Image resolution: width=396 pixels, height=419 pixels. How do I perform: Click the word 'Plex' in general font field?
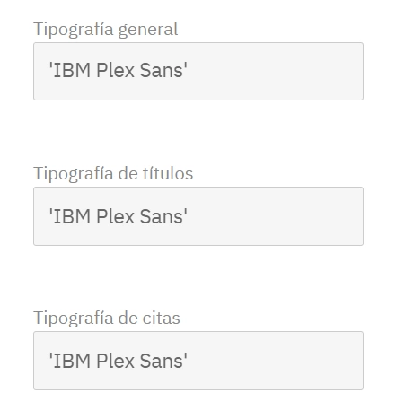(115, 71)
